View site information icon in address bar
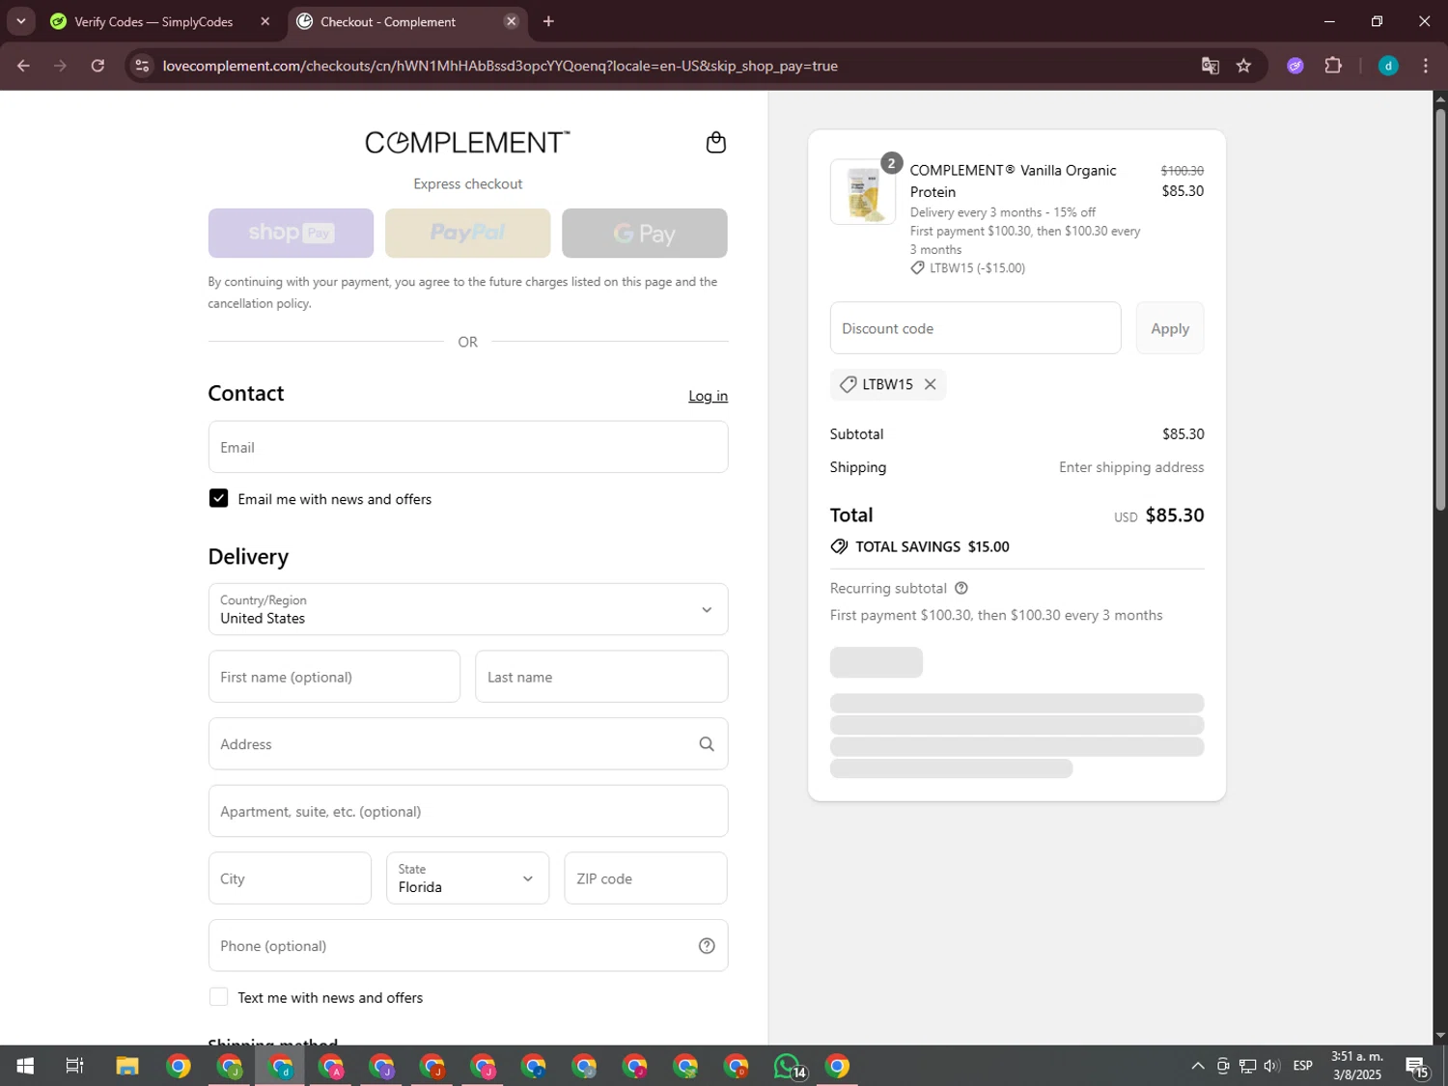 click(142, 66)
